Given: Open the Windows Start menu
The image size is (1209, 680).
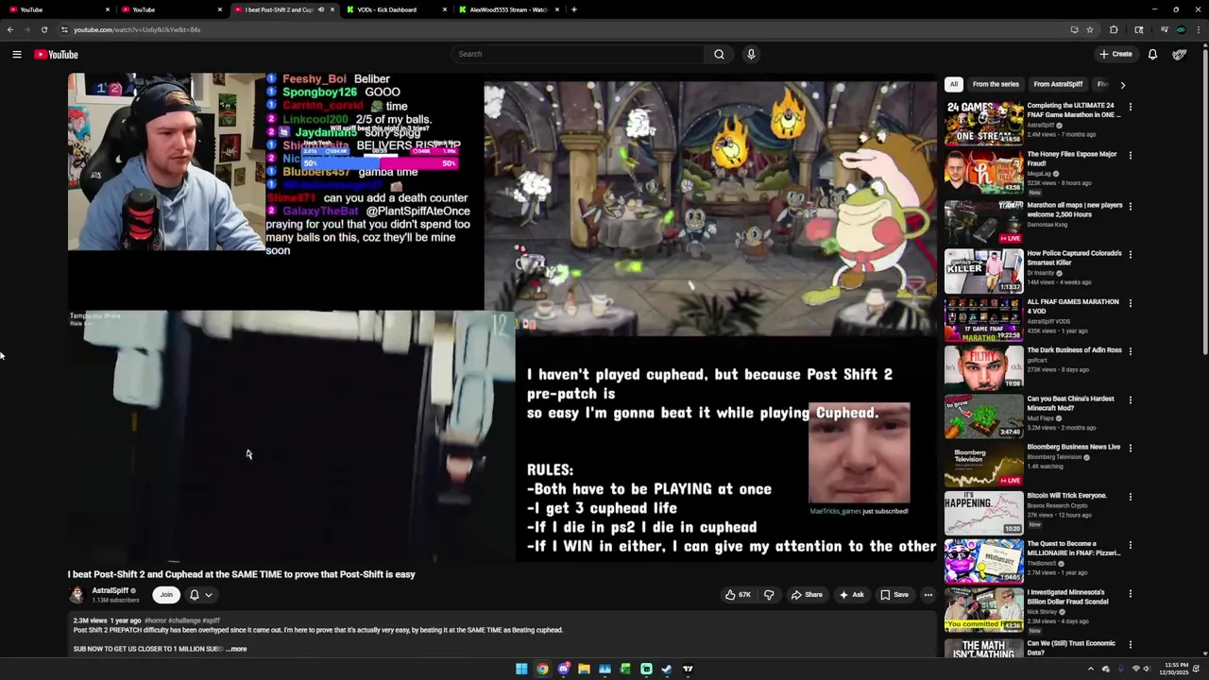Looking at the screenshot, I should coord(521,669).
